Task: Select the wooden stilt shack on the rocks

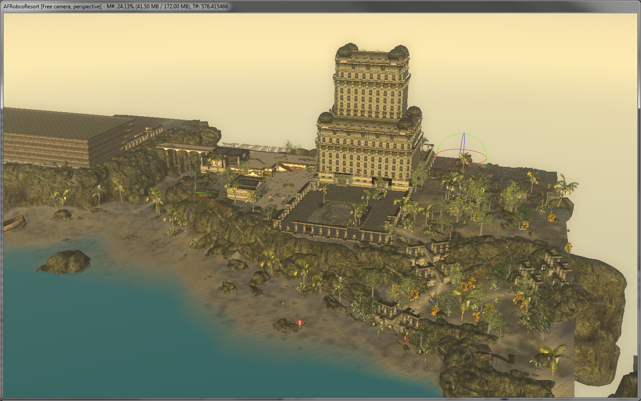Action: pos(483,352)
